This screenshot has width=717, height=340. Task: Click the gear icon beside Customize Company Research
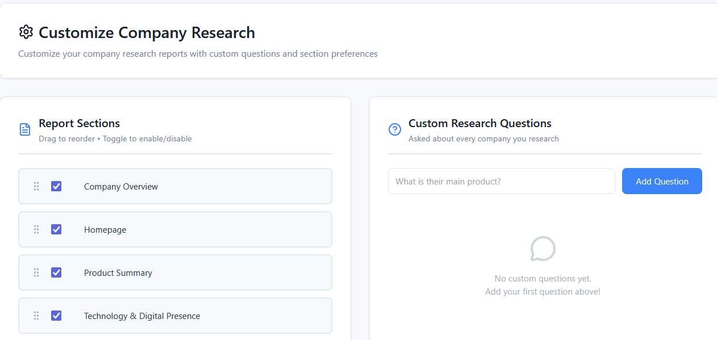click(26, 32)
